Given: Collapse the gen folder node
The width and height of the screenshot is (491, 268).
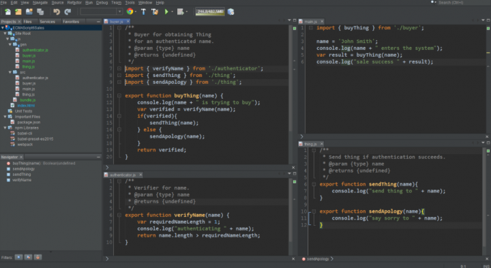Looking at the screenshot, I should 10,44.
